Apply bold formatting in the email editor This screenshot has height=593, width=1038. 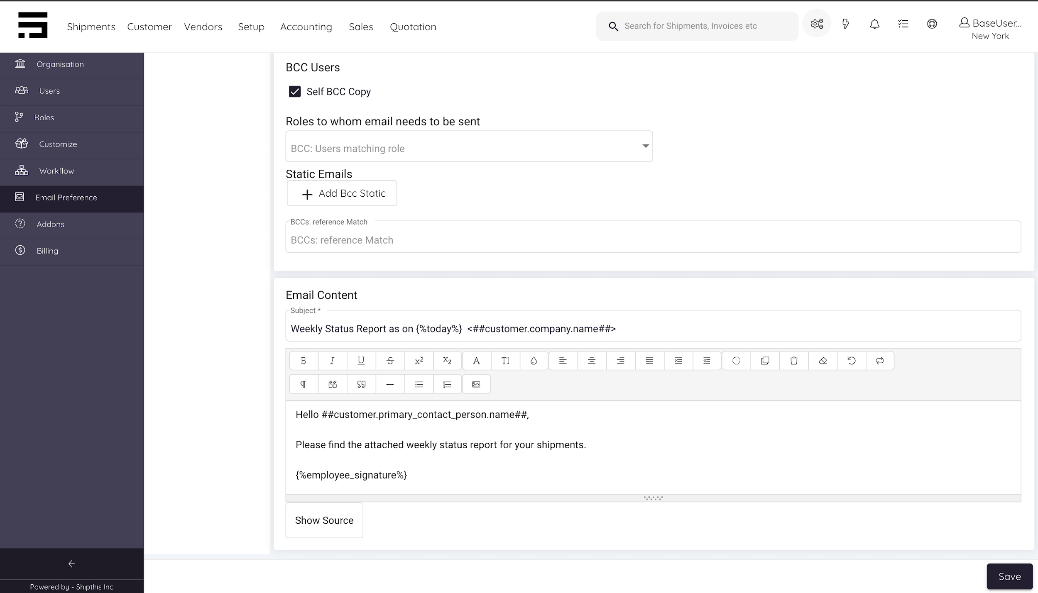(x=303, y=361)
